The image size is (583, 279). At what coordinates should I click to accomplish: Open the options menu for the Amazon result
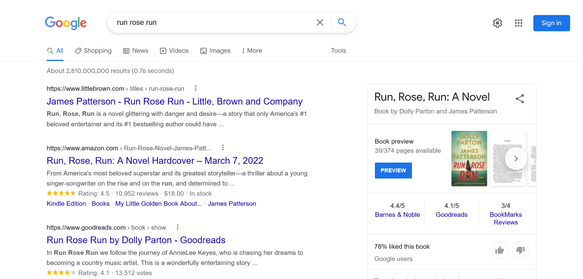[223, 147]
